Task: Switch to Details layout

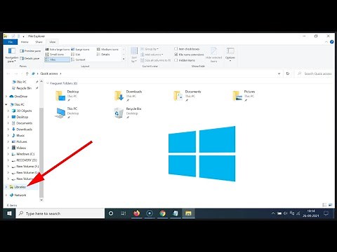Action: point(103,55)
